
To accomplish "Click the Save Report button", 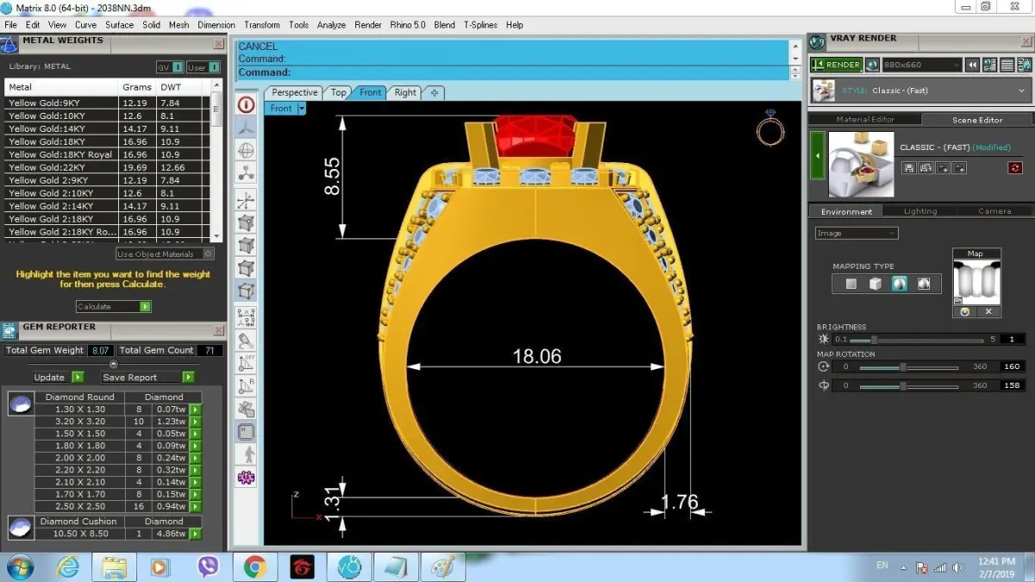I will click(147, 377).
